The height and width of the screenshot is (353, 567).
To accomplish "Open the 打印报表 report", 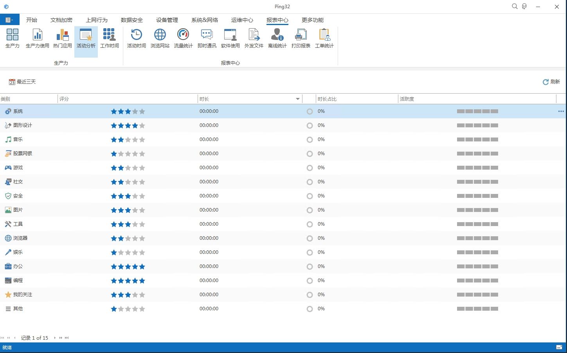I will pyautogui.click(x=301, y=38).
